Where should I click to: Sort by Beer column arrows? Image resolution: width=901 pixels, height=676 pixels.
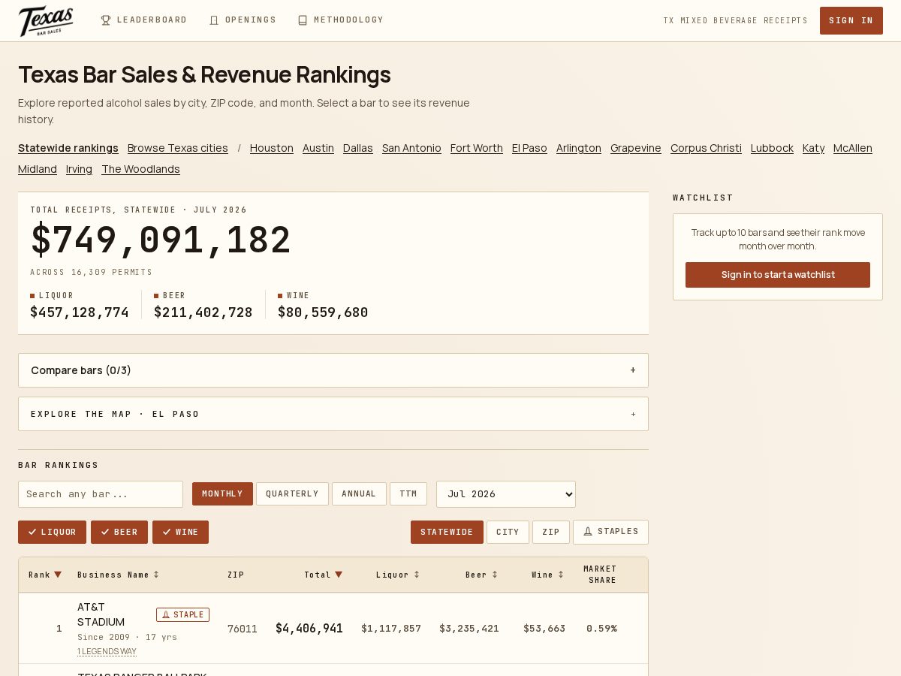[495, 575]
